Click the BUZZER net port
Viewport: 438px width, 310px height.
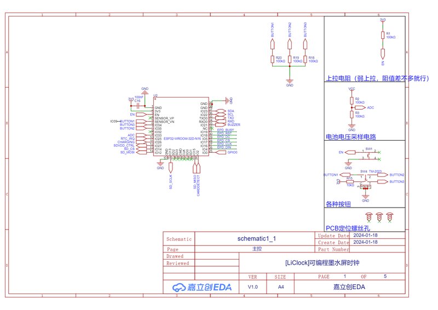click(221, 125)
